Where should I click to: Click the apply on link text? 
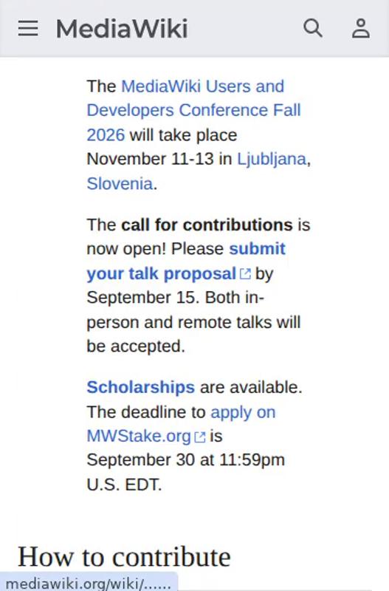tap(243, 413)
